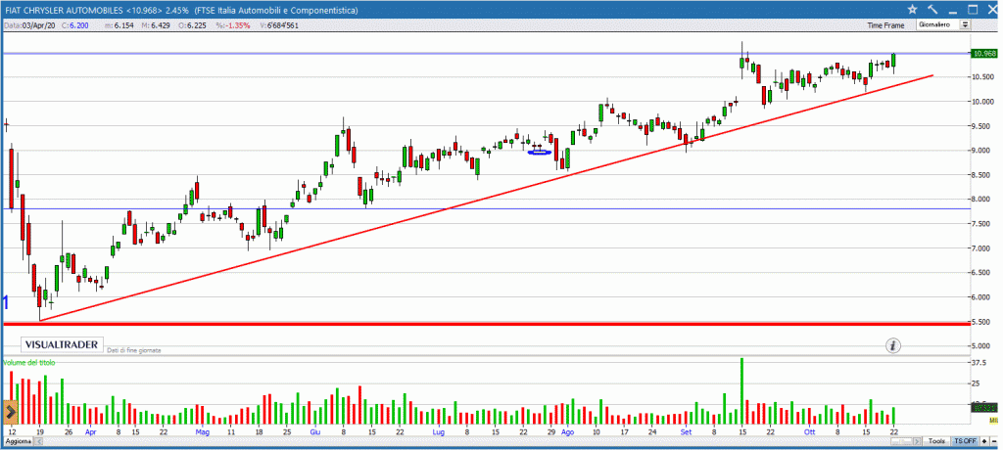Toggle the TS OFF button
Image resolution: width=1003 pixels, height=450 pixels.
(965, 442)
